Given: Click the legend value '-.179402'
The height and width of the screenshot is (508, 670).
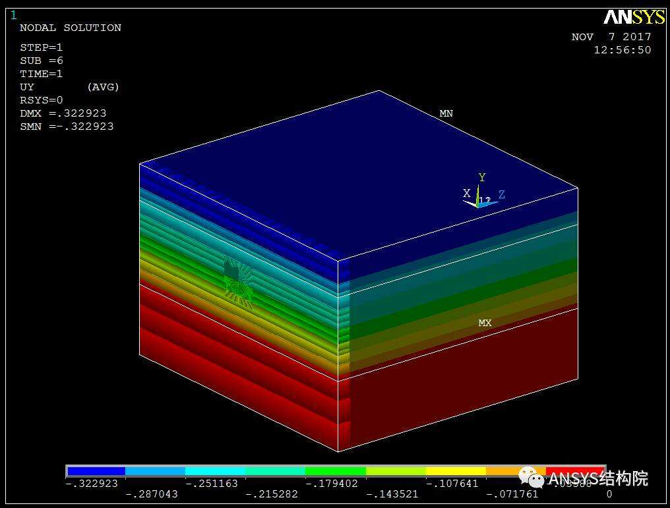Looking at the screenshot, I should (332, 484).
